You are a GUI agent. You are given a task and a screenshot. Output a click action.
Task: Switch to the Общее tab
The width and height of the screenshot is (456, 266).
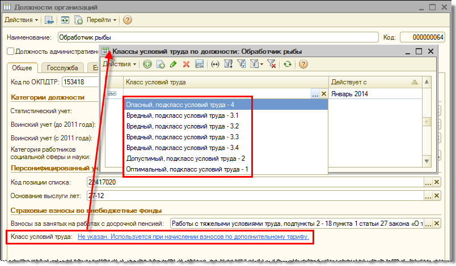(x=22, y=68)
